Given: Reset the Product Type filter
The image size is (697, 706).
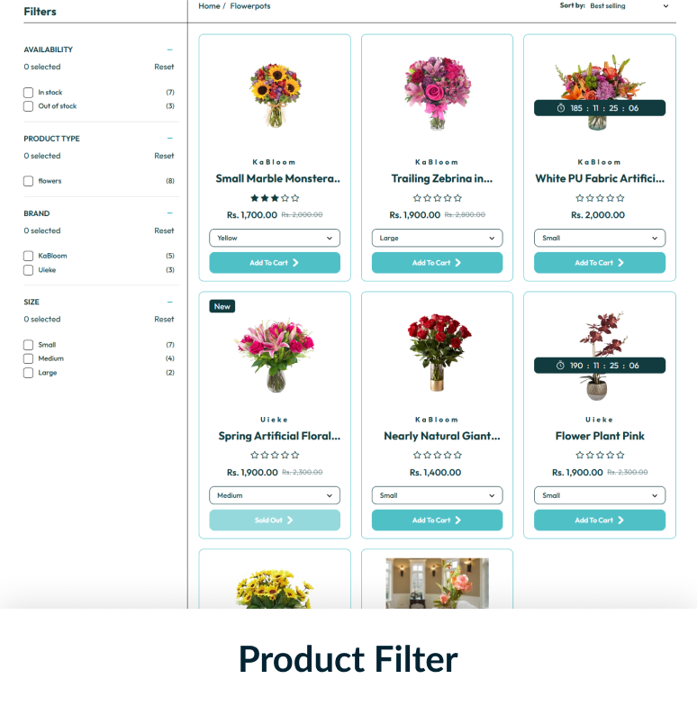Looking at the screenshot, I should (164, 156).
